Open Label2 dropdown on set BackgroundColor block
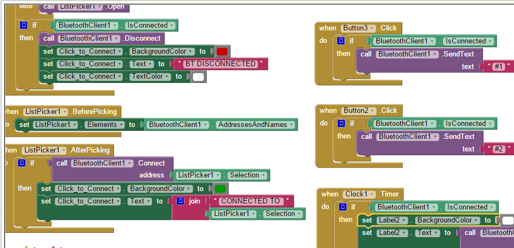 click(393, 220)
